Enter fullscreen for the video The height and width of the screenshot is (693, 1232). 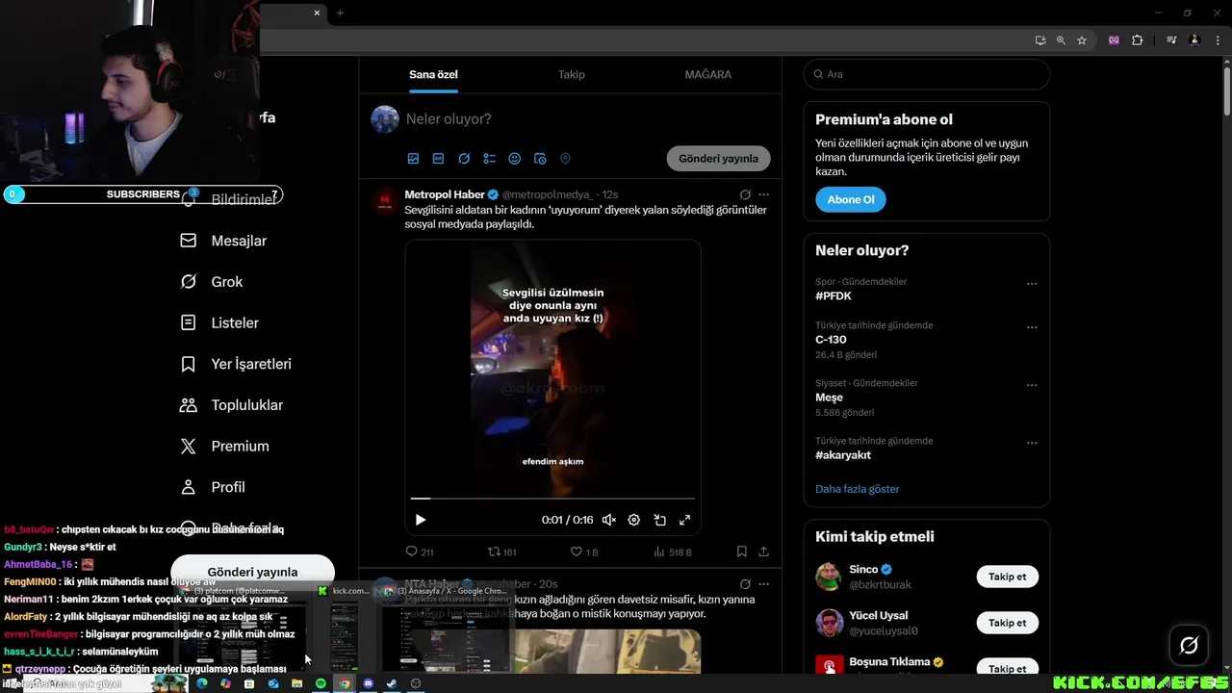[x=685, y=520]
